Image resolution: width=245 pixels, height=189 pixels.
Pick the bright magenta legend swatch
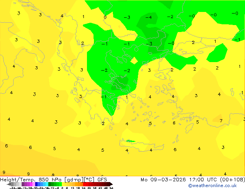coord(31,184)
